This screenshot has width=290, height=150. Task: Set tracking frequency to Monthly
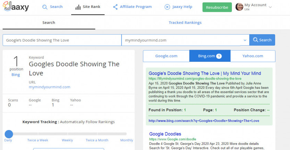126,140
